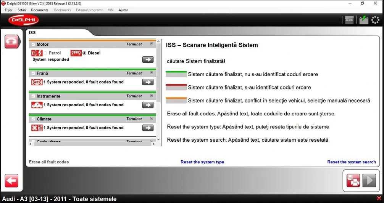Open Climate system arrow button
Image resolution: width=384 pixels, height=203 pixels.
click(x=148, y=128)
